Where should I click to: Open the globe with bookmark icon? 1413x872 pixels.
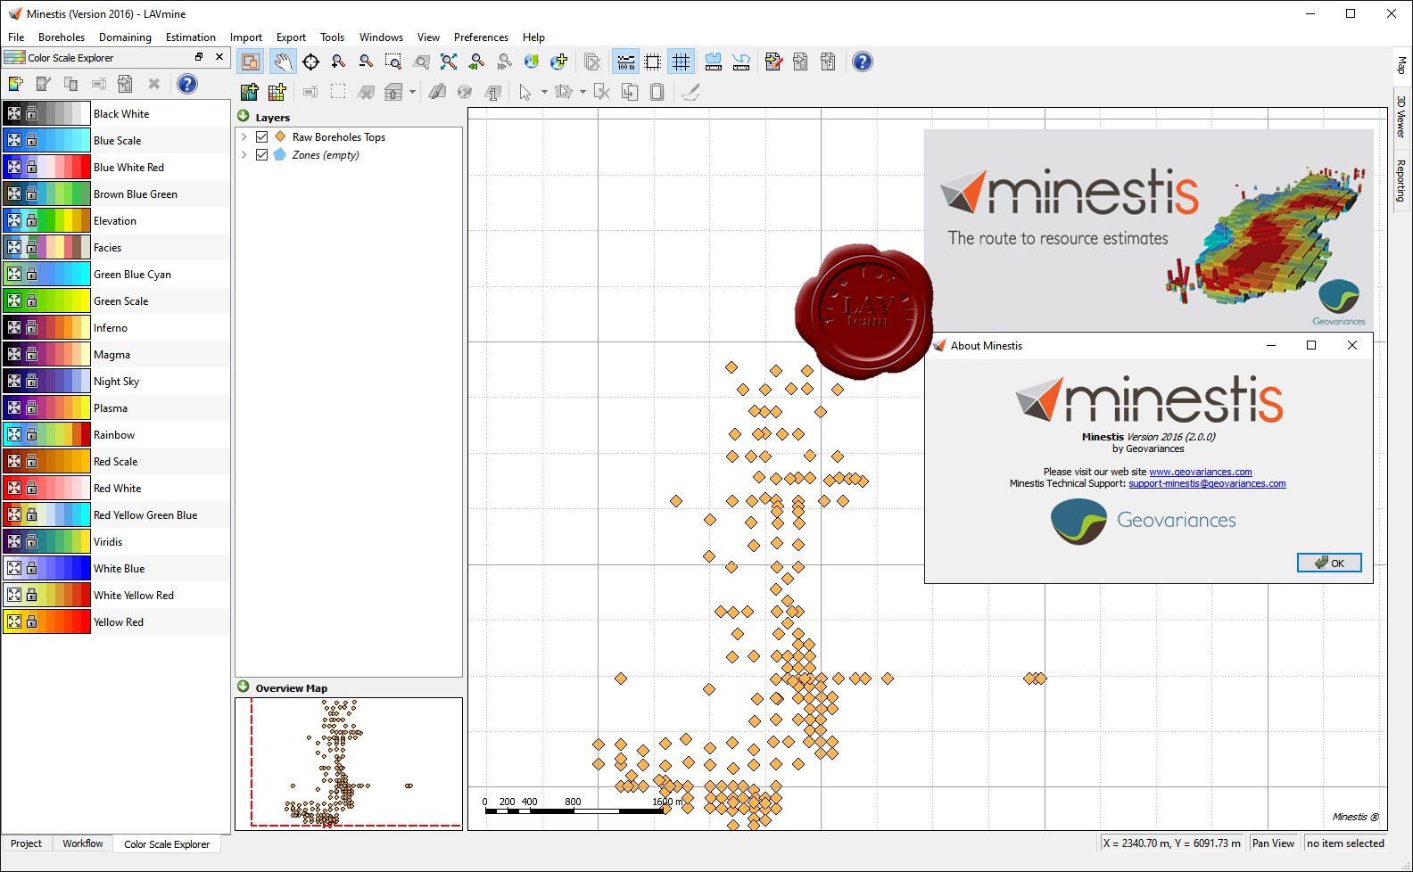[x=532, y=62]
